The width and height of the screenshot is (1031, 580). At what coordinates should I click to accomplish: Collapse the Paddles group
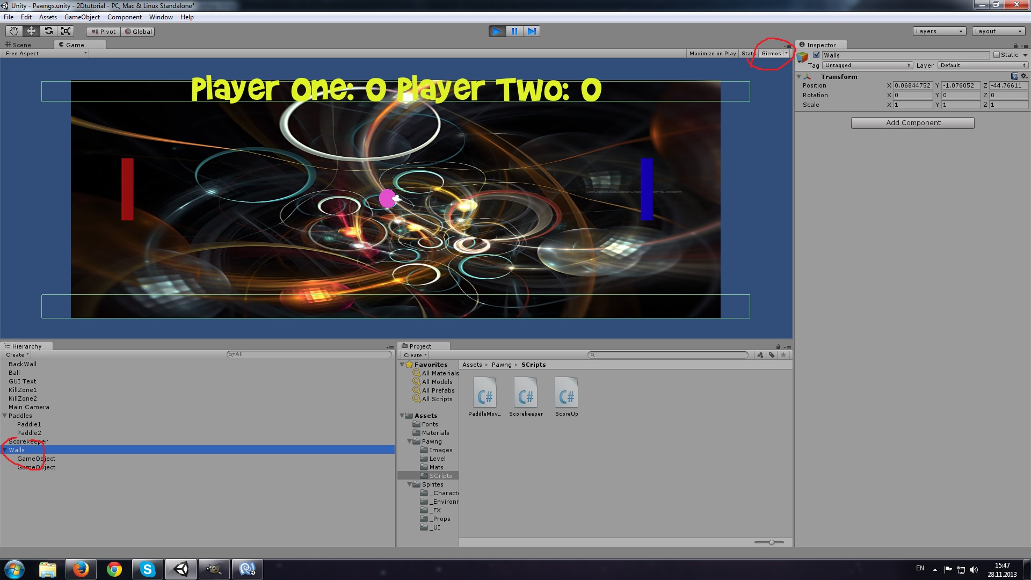tap(5, 416)
